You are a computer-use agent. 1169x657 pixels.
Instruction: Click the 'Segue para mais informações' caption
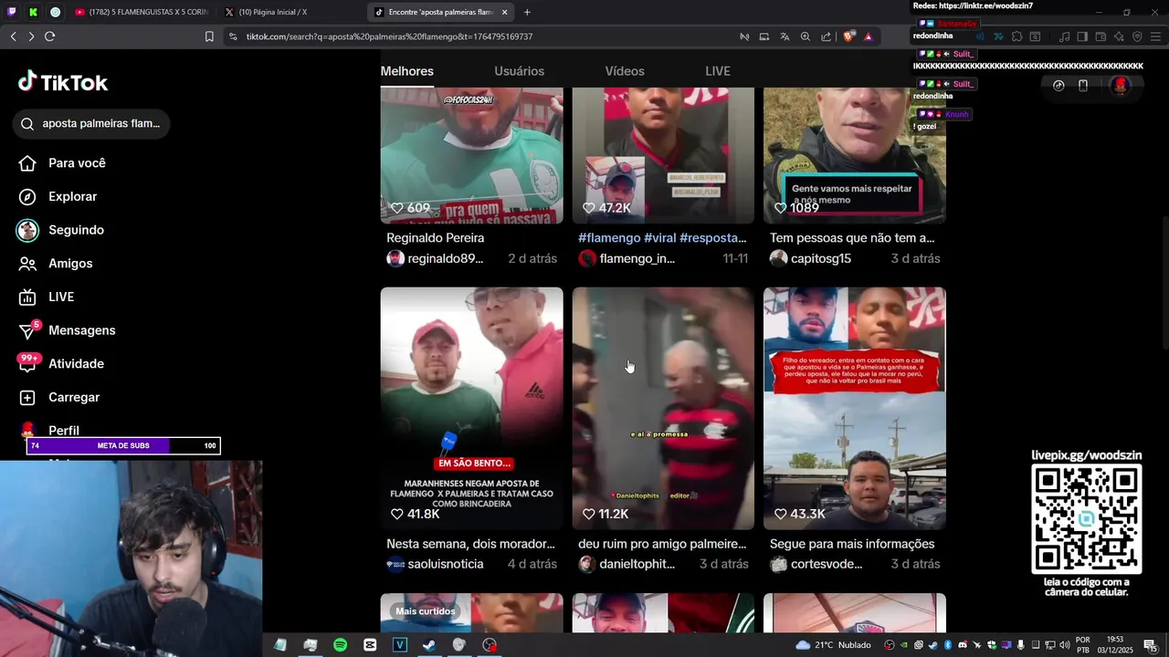point(852,544)
